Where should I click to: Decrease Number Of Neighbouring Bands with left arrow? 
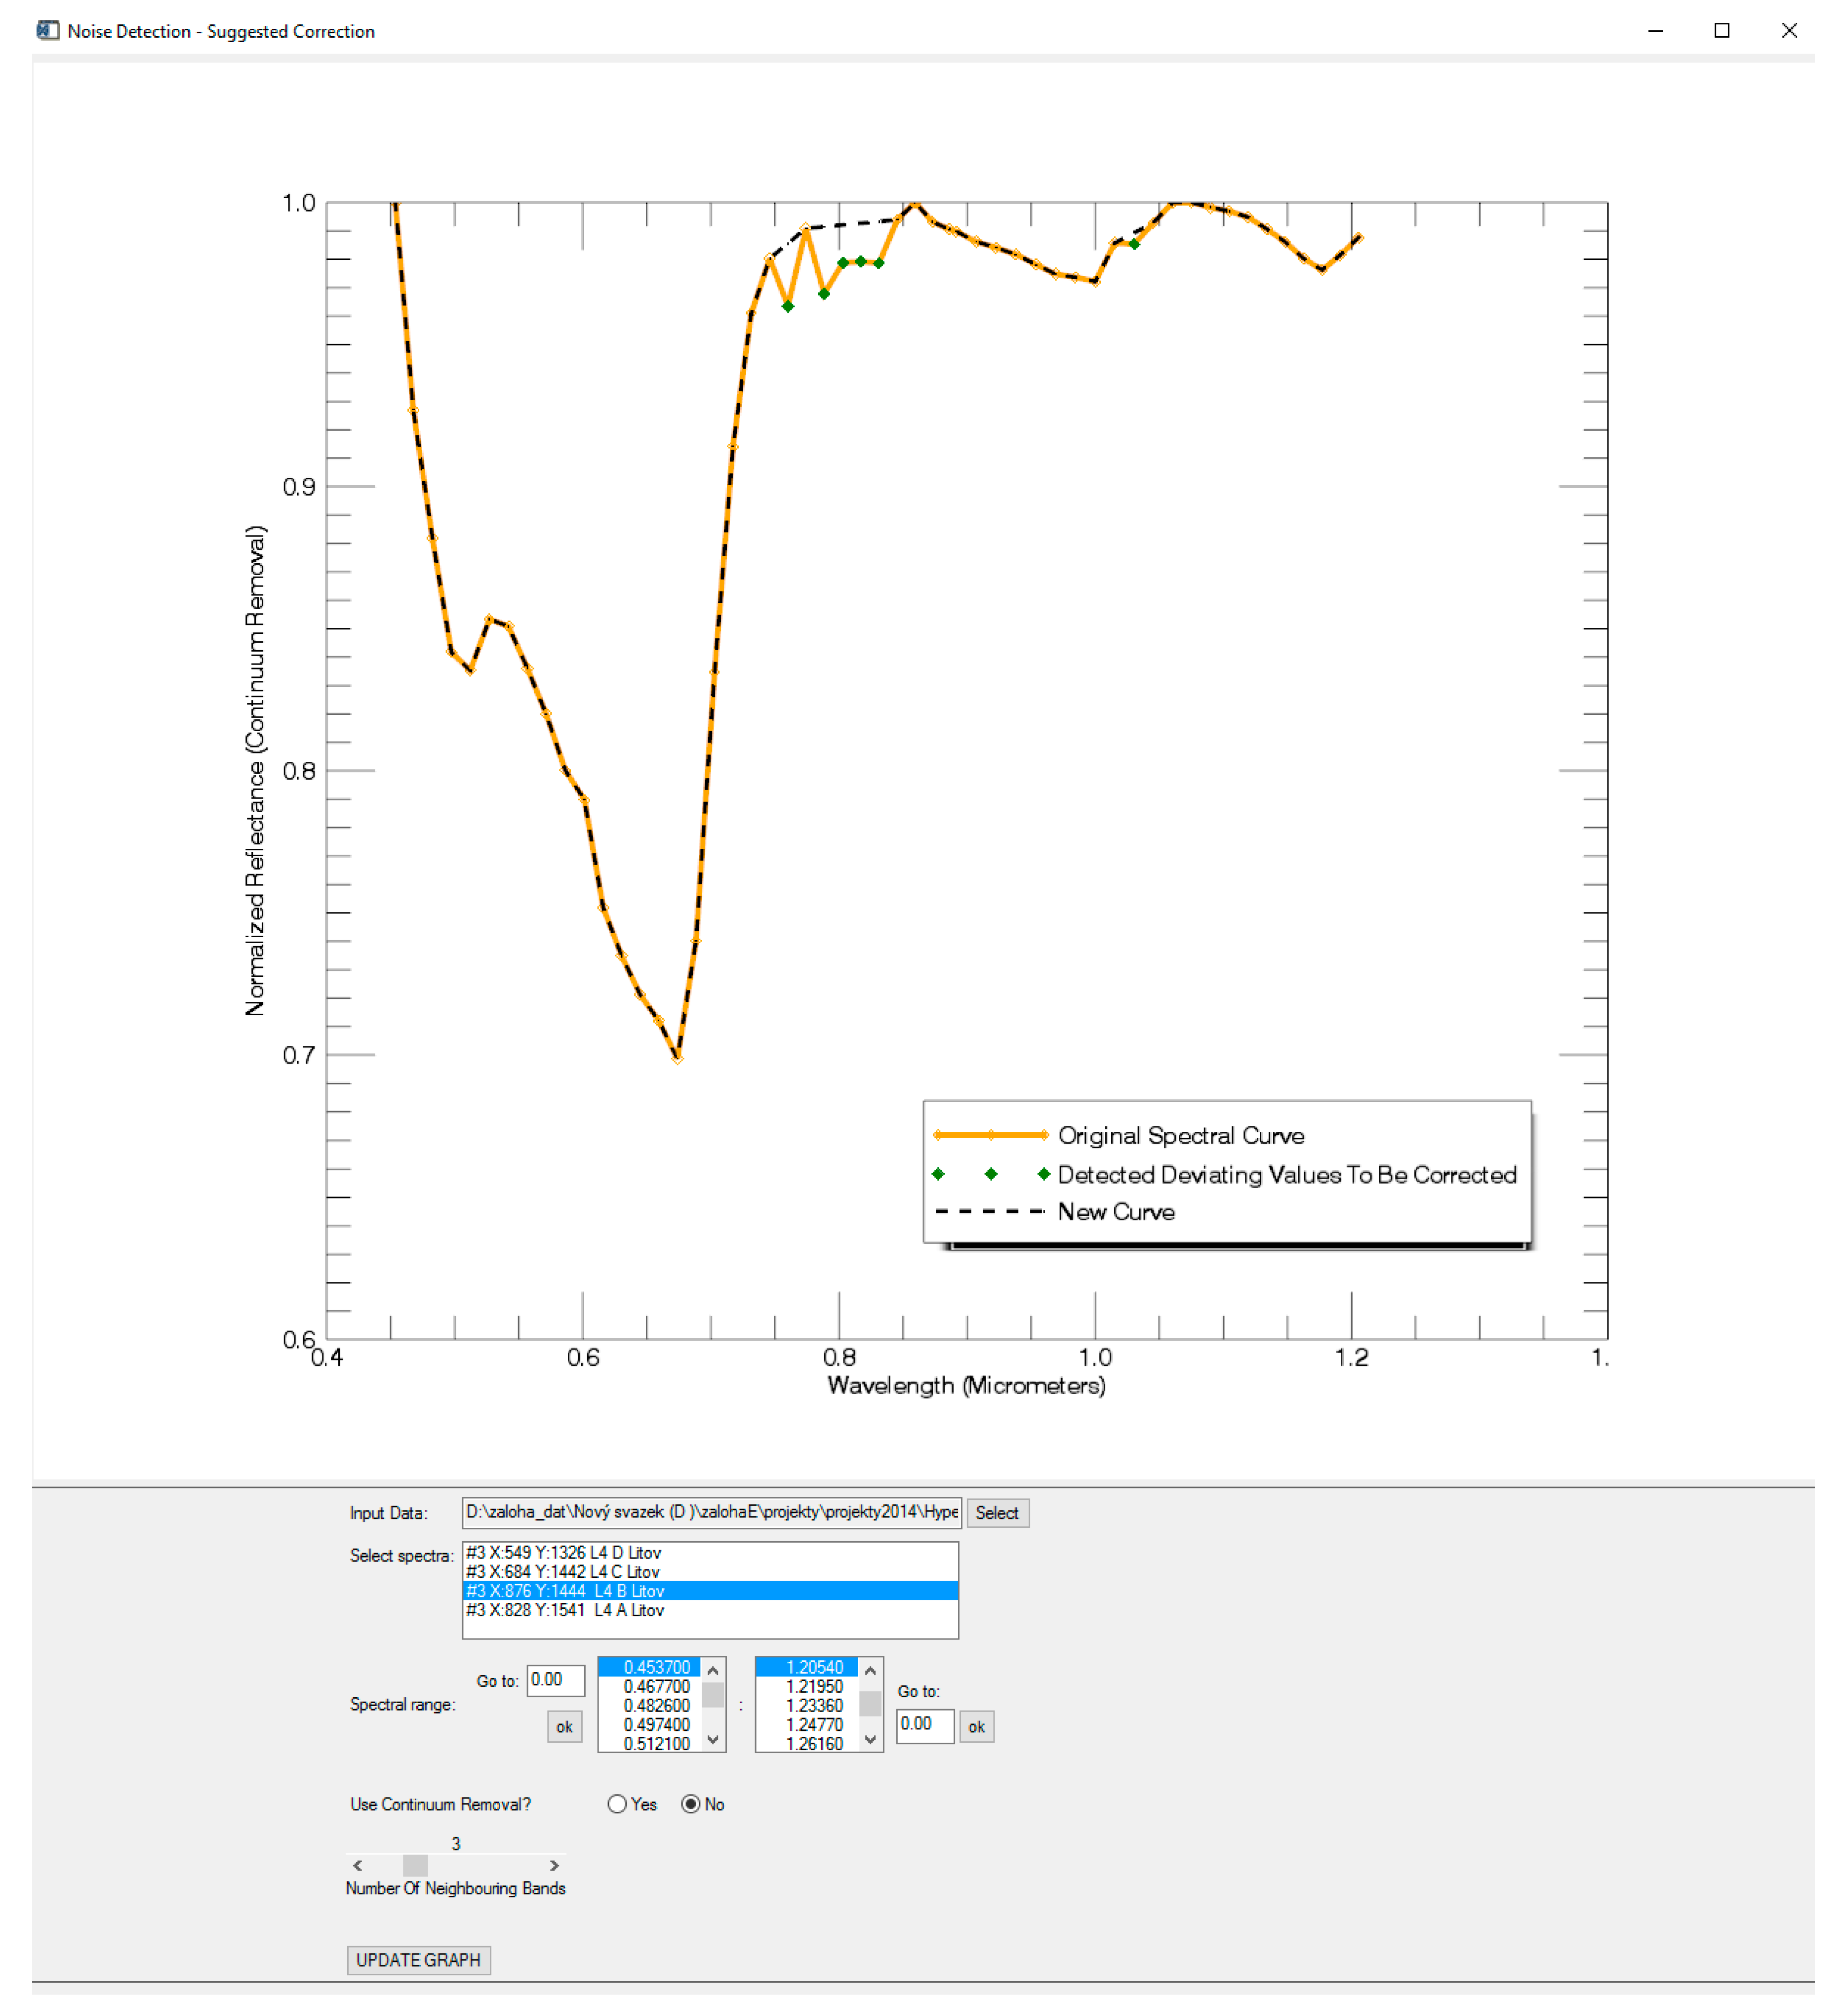coord(358,1865)
